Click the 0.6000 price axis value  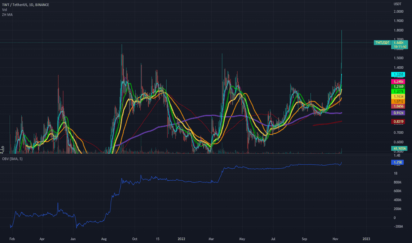[399, 142]
